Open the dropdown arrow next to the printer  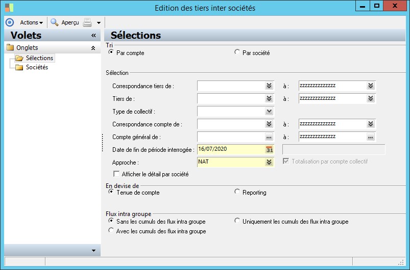click(x=99, y=23)
